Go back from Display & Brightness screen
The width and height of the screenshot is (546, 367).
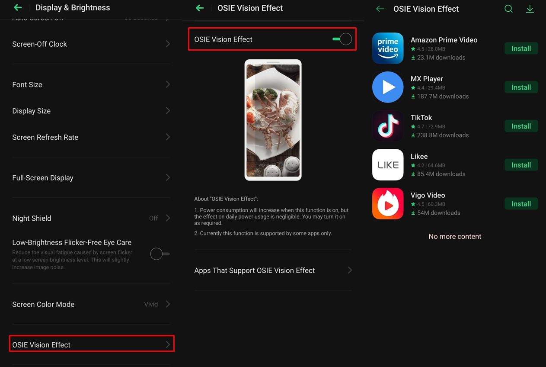pyautogui.click(x=18, y=7)
